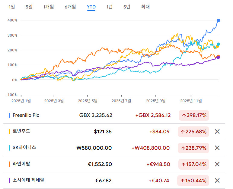The width and height of the screenshot is (233, 189).
Task: Delete 라인메탈 row with X icon
Action: click(x=217, y=164)
